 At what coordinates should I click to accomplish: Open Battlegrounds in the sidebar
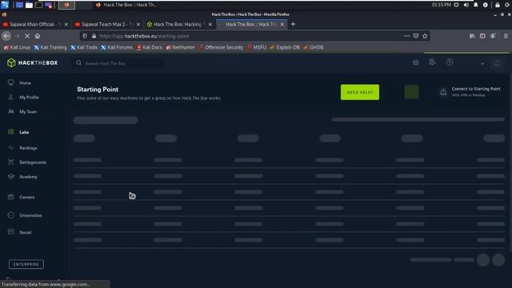click(26, 162)
